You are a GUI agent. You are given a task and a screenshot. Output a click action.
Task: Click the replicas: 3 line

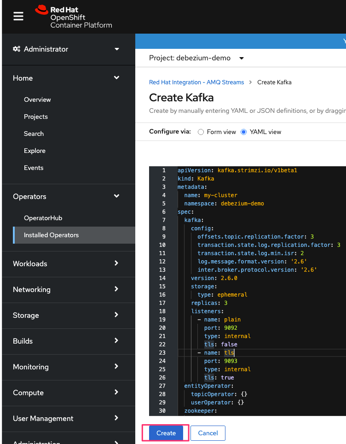[209, 303]
